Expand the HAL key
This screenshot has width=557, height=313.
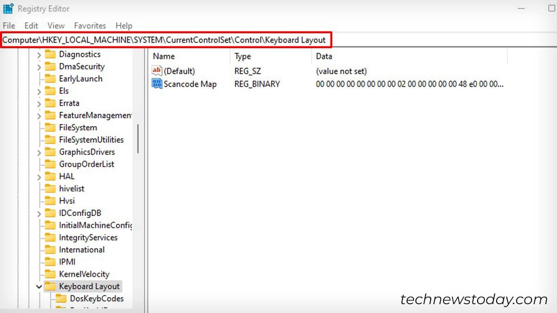coord(39,177)
